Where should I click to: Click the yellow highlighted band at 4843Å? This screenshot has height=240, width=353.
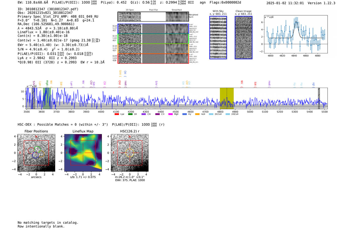click(x=227, y=98)
